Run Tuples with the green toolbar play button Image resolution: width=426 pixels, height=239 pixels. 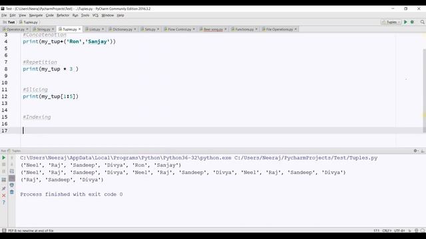[405, 22]
